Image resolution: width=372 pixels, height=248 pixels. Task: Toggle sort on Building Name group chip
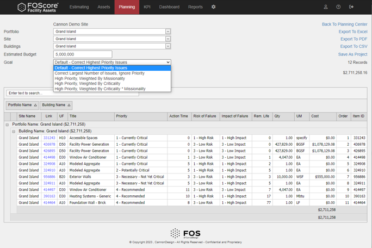[56, 105]
